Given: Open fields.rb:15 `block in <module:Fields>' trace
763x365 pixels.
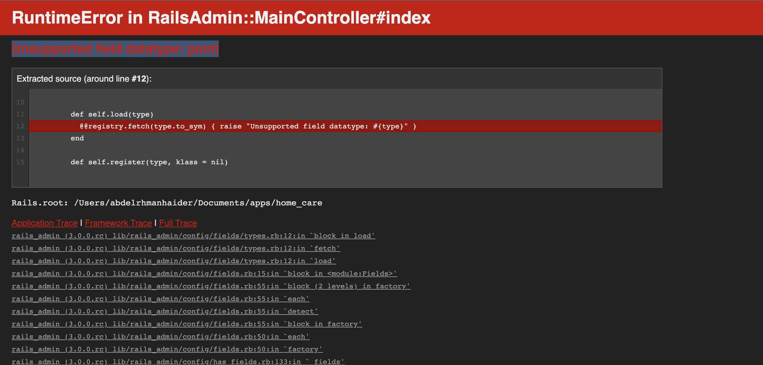Looking at the screenshot, I should point(204,273).
